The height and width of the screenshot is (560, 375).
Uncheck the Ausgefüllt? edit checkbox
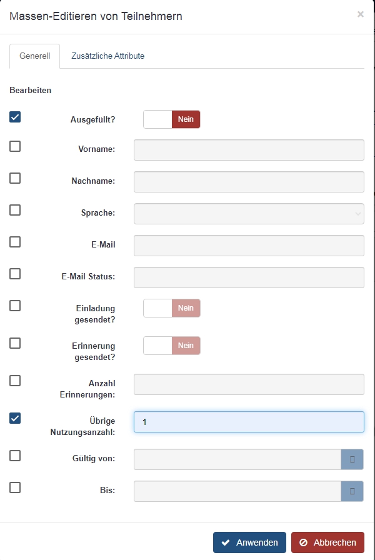(x=15, y=117)
